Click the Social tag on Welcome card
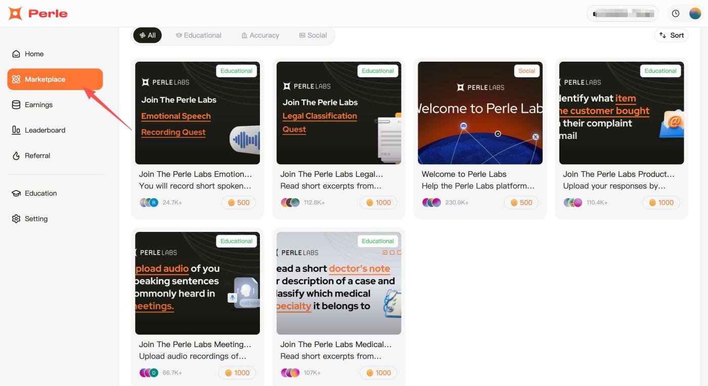Viewport: 708px width, 386px height. 527,71
